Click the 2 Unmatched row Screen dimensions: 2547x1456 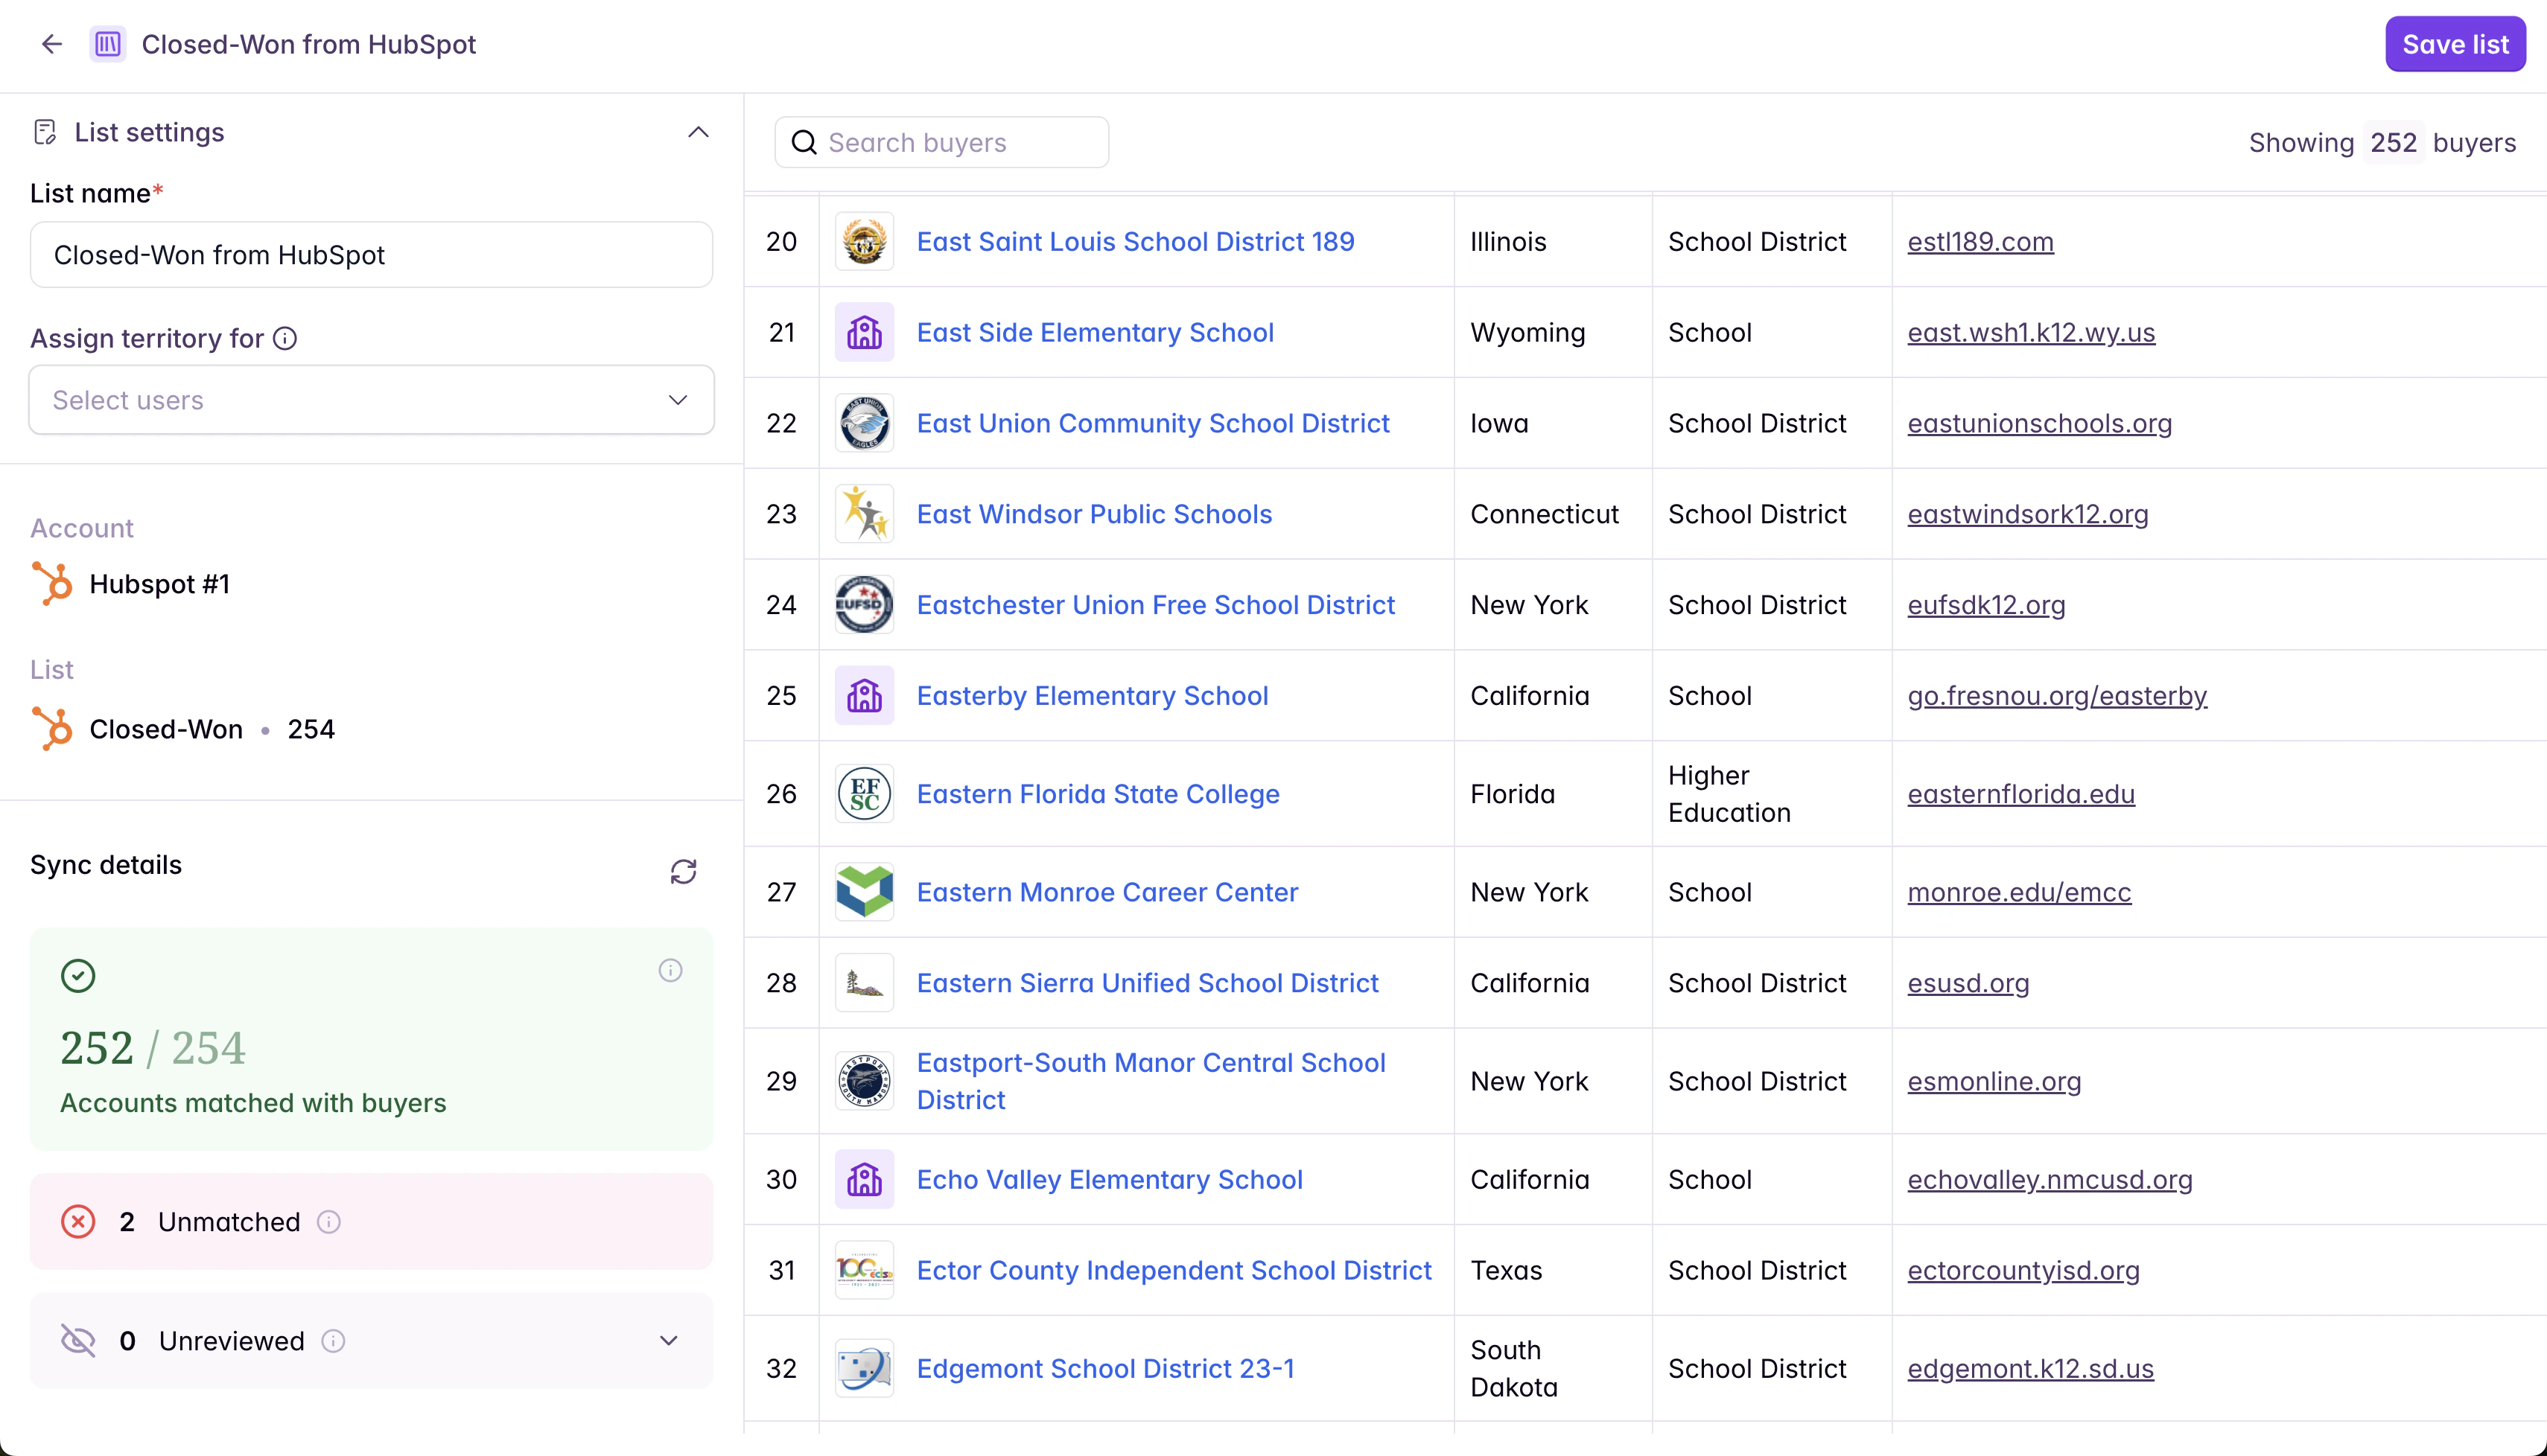(371, 1222)
